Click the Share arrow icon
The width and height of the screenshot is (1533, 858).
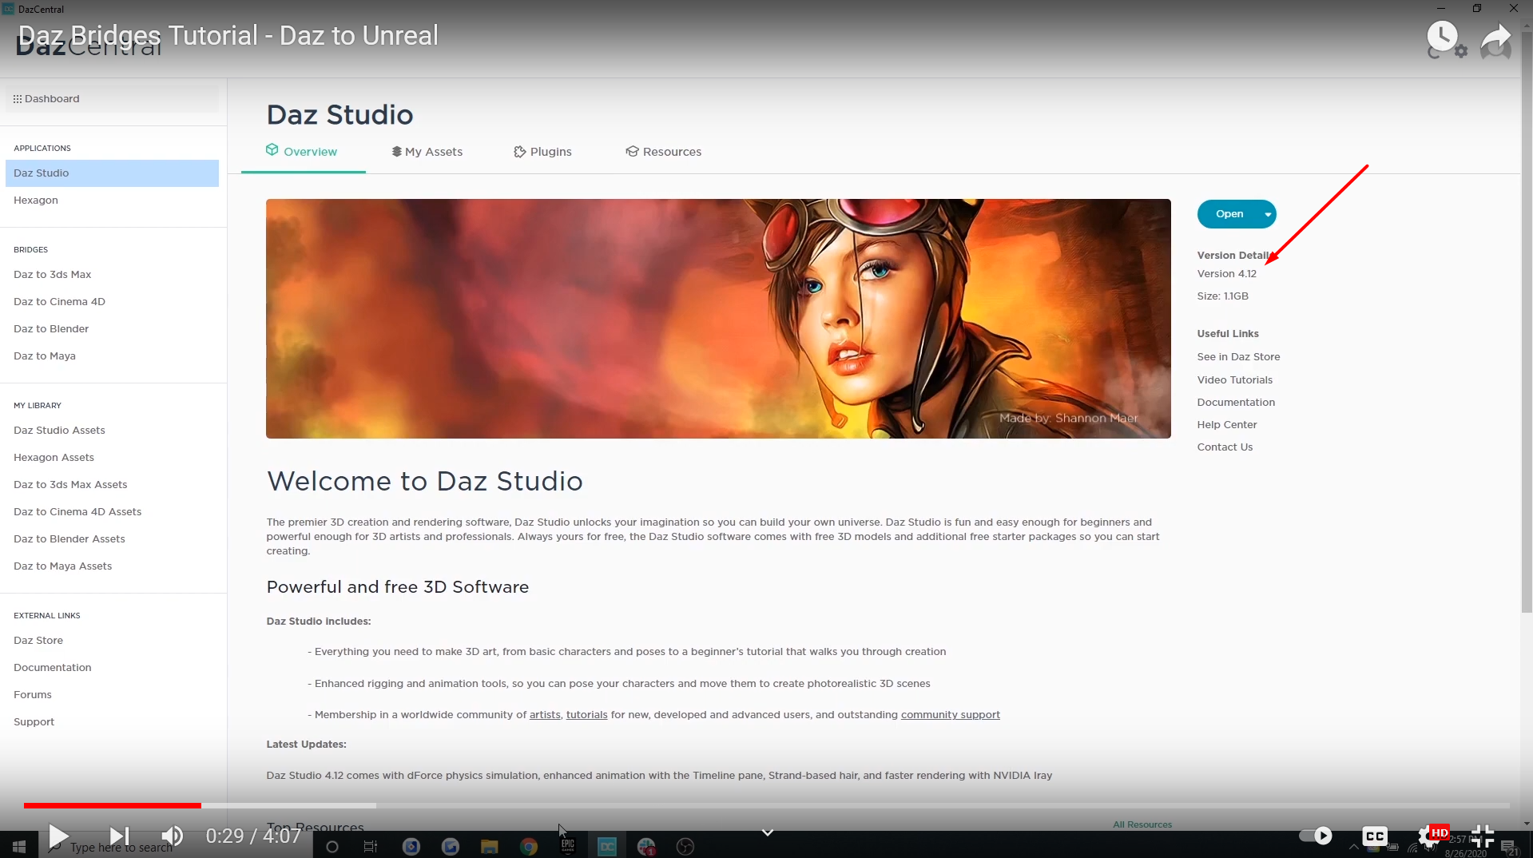click(1495, 38)
